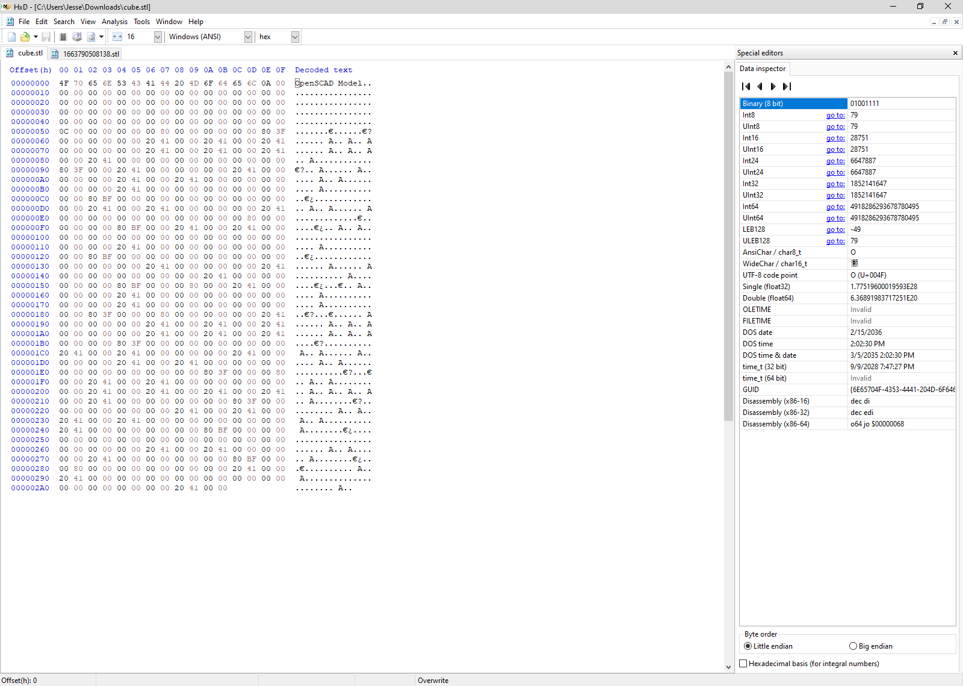The width and height of the screenshot is (963, 686).
Task: Click go to link for UInt64
Action: point(835,218)
